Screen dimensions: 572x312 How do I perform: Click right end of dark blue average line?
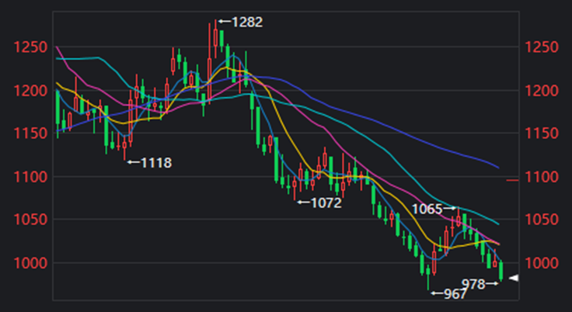(x=497, y=166)
